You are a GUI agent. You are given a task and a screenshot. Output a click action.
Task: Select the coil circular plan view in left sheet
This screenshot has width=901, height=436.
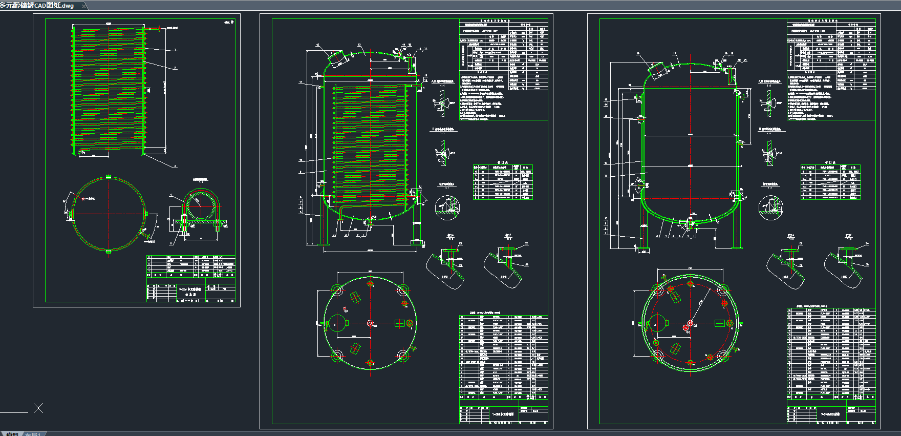(x=109, y=214)
